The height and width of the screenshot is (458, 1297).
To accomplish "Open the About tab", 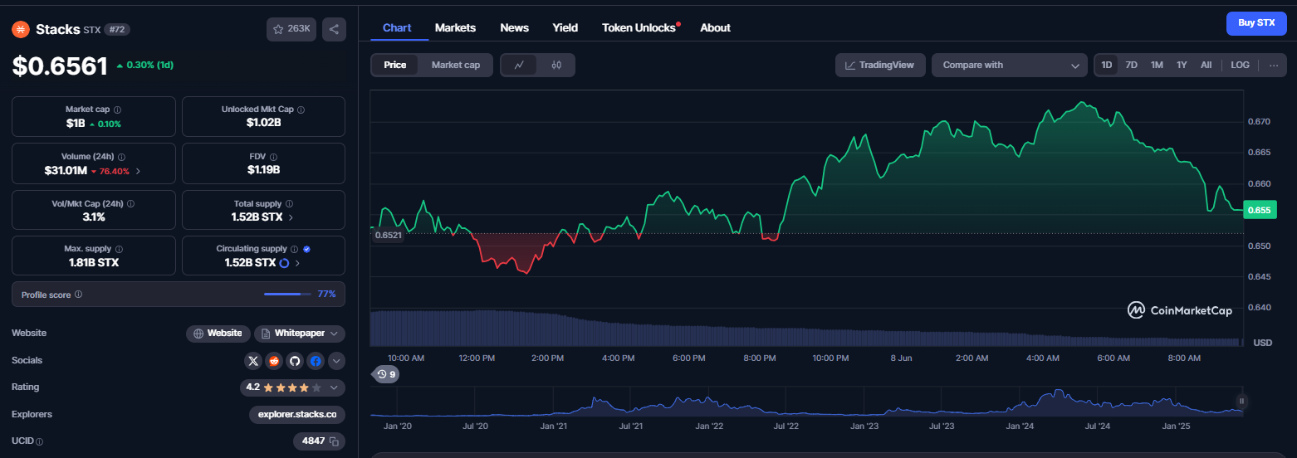I will point(715,27).
